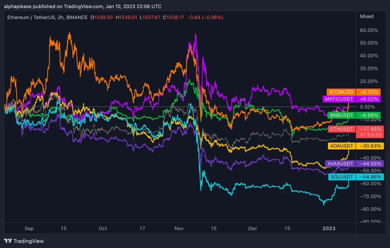Click the TradingView logo icon
Screen dimensions: 390x248
8,241
